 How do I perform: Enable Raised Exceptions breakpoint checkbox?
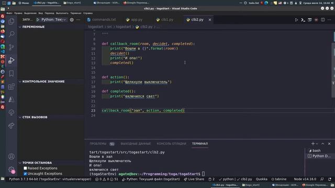pos(25,168)
